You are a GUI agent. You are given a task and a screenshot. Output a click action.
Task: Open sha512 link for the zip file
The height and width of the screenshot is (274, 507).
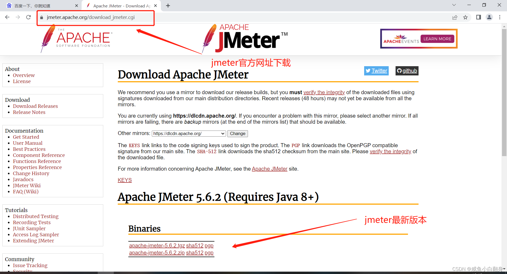[195, 253]
